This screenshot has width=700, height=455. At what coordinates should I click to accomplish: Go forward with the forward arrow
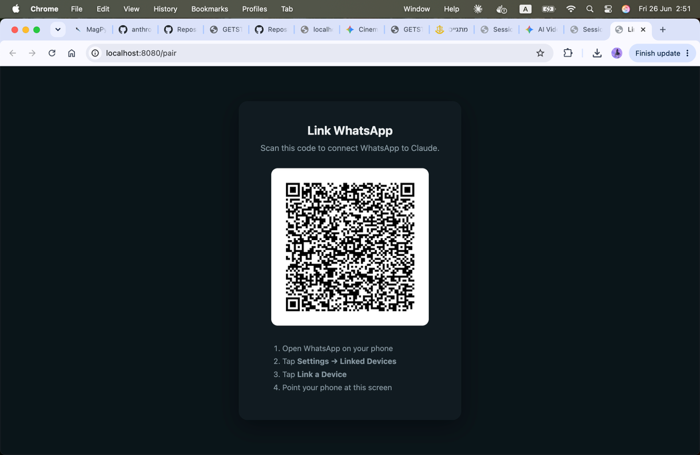tap(32, 53)
